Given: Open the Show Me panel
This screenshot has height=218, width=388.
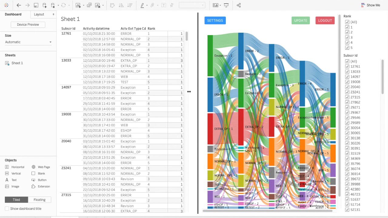Looking at the screenshot, I should tap(370, 5).
